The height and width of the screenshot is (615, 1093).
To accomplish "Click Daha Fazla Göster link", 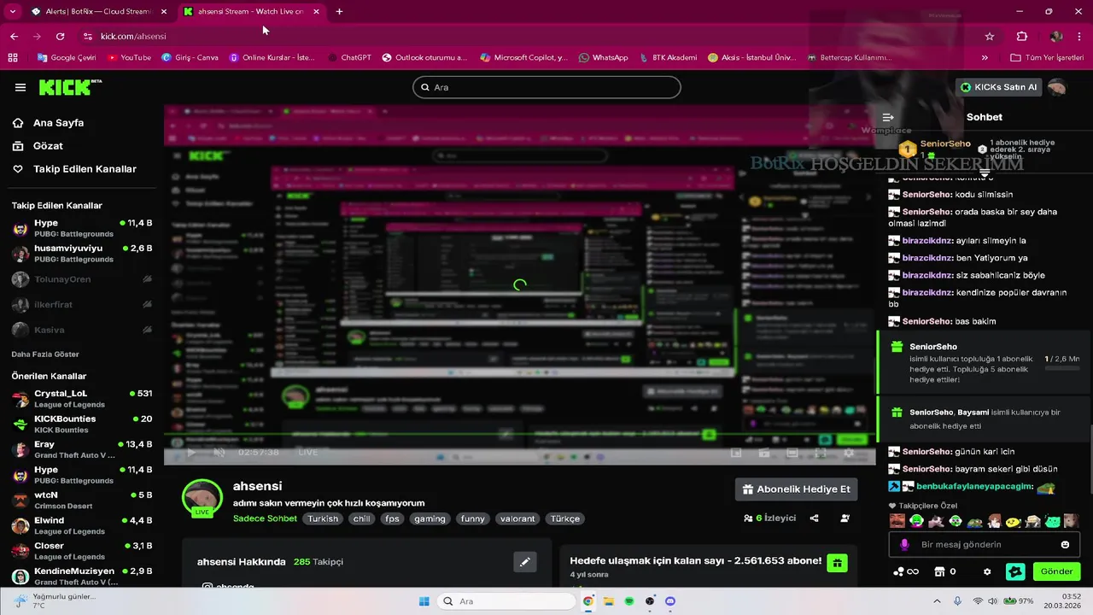I will [45, 354].
